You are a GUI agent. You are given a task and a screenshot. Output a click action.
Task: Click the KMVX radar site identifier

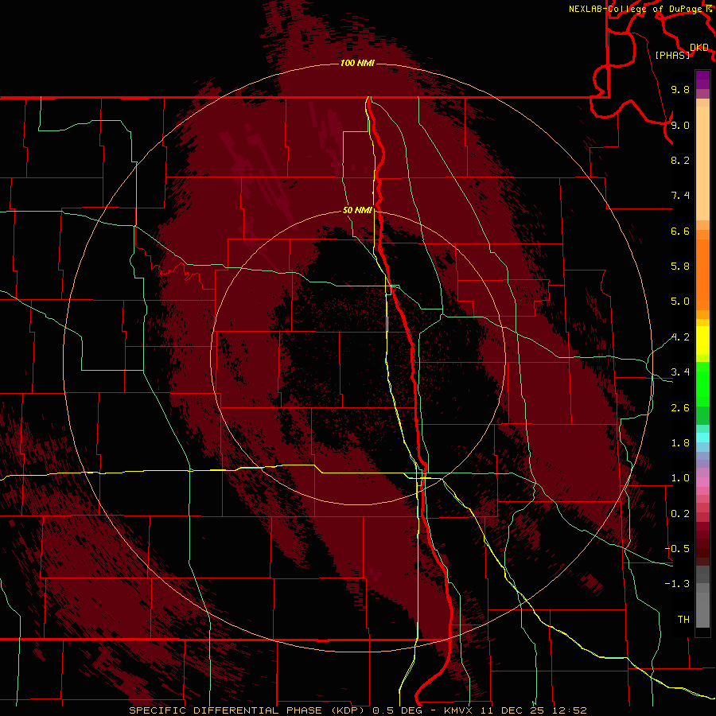(x=459, y=710)
